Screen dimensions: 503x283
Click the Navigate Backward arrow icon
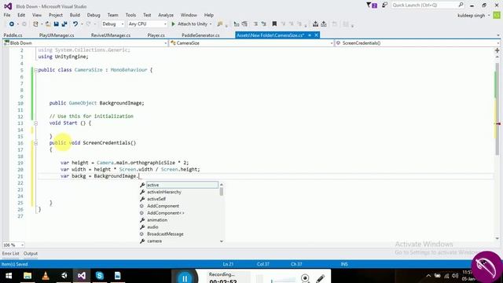[12, 24]
